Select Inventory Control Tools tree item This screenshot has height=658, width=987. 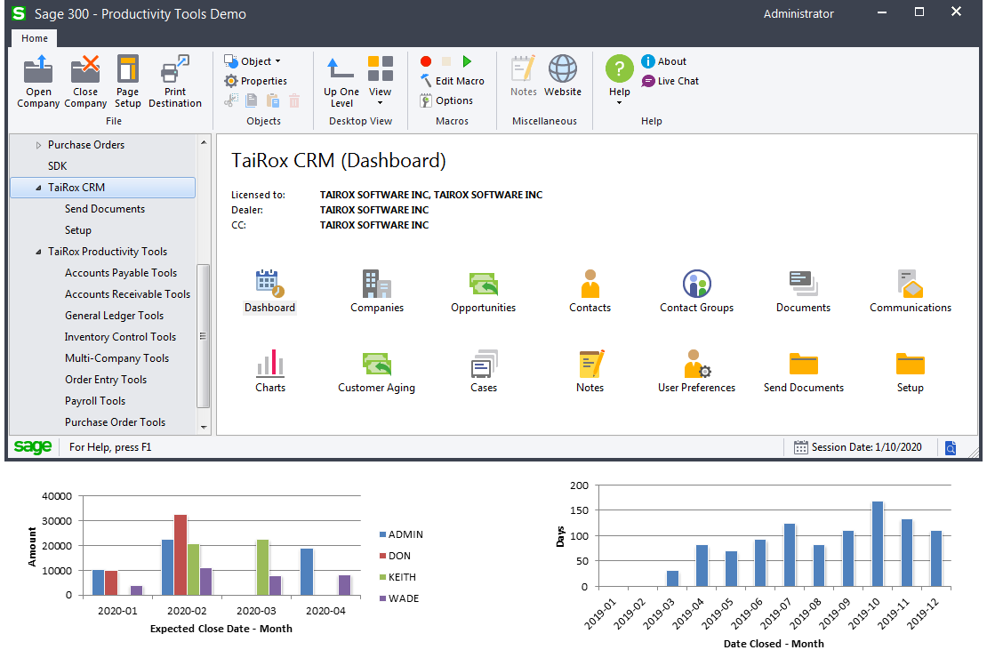point(120,338)
